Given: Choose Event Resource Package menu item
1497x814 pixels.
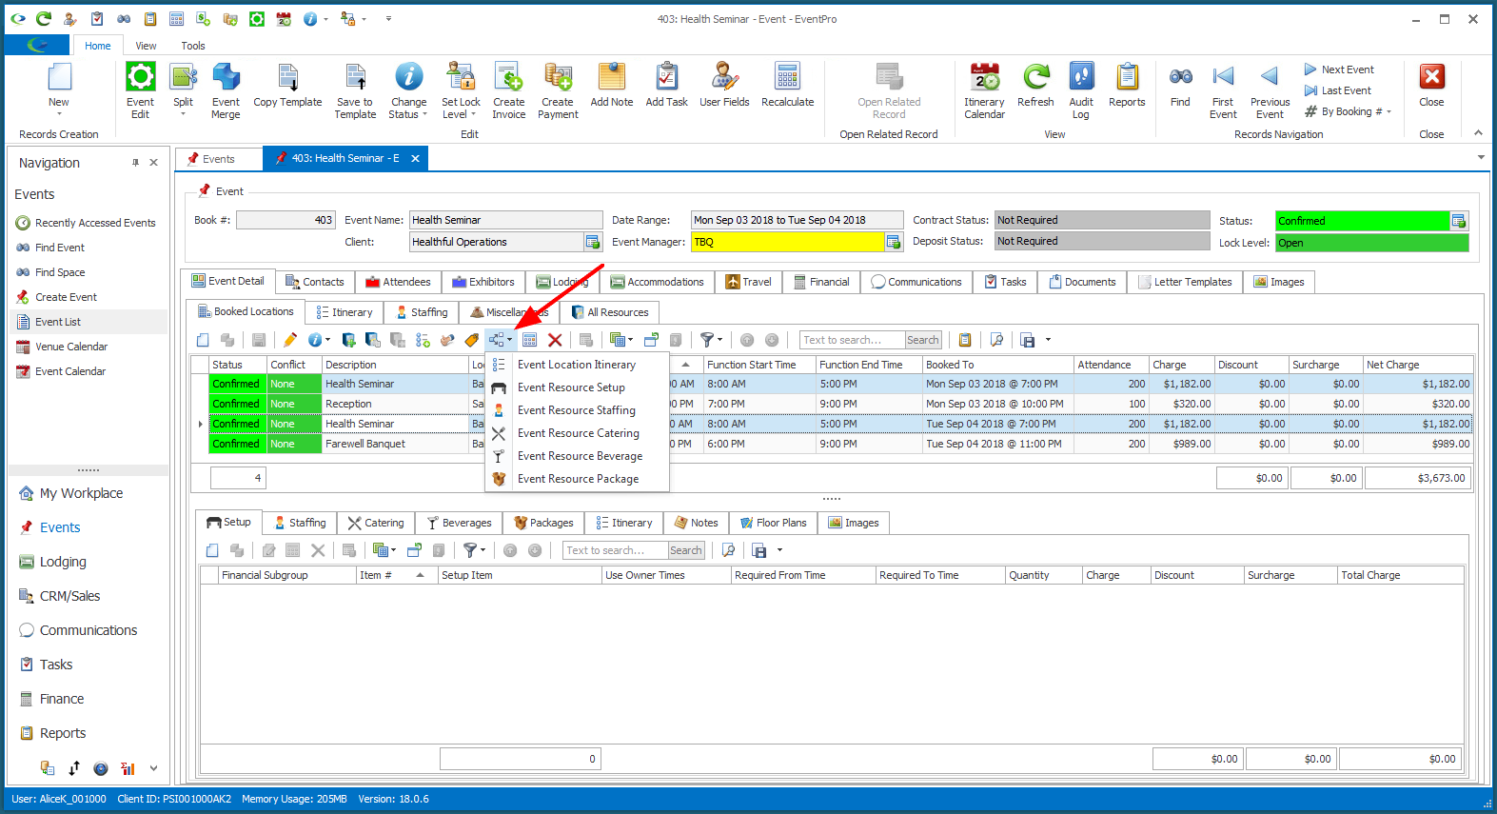Looking at the screenshot, I should tap(577, 479).
